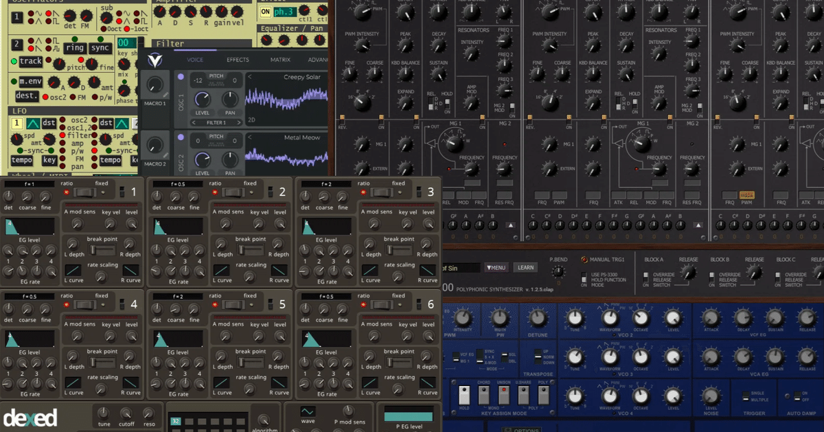Click the dexed logo

pyautogui.click(x=30, y=418)
